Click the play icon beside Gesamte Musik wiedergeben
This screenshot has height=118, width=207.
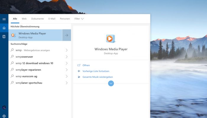[79, 77]
